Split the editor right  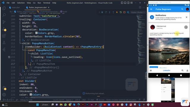(x=140, y=7)
